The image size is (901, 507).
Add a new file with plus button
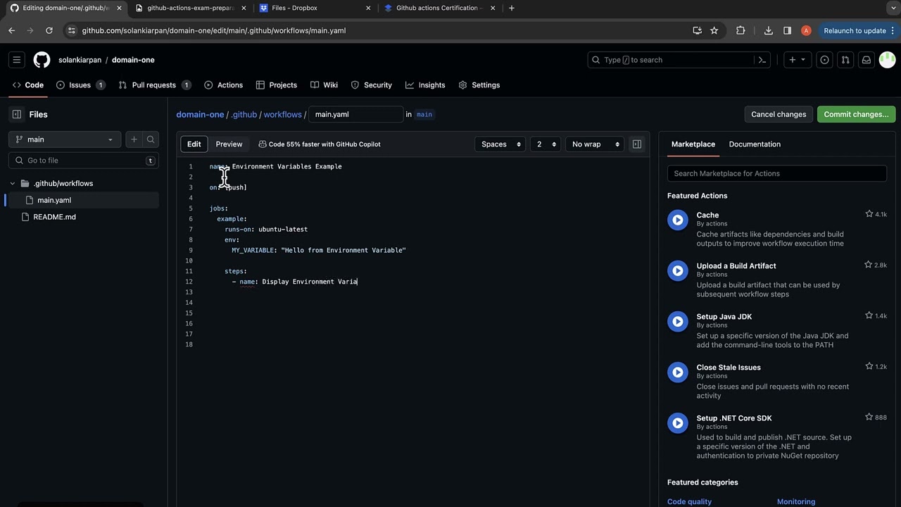(134, 139)
